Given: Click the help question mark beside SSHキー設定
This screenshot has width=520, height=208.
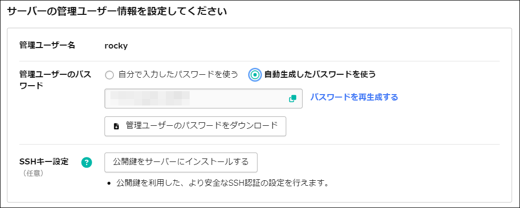Looking at the screenshot, I should tap(87, 162).
